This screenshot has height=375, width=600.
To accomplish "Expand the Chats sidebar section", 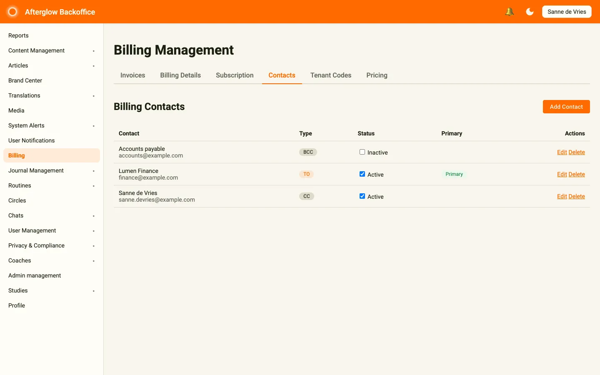I will (52, 215).
